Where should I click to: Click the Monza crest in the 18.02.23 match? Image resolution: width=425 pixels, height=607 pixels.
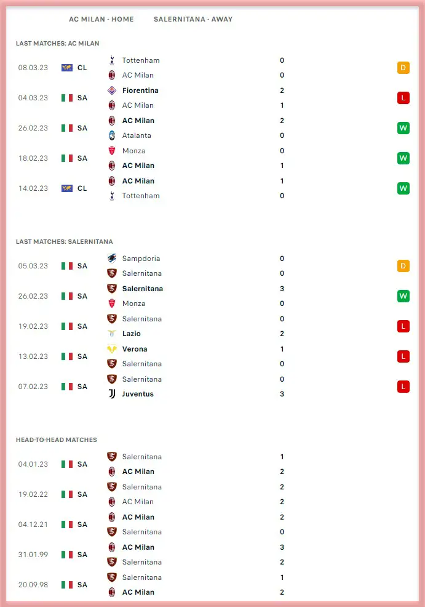point(112,151)
